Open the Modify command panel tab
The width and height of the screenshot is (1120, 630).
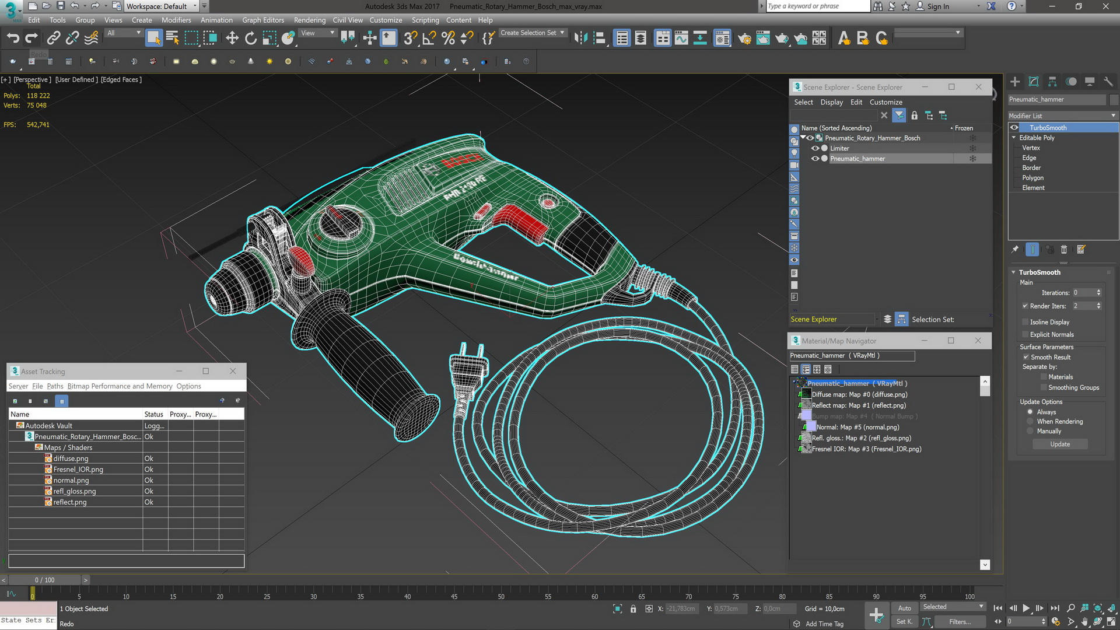click(x=1034, y=82)
